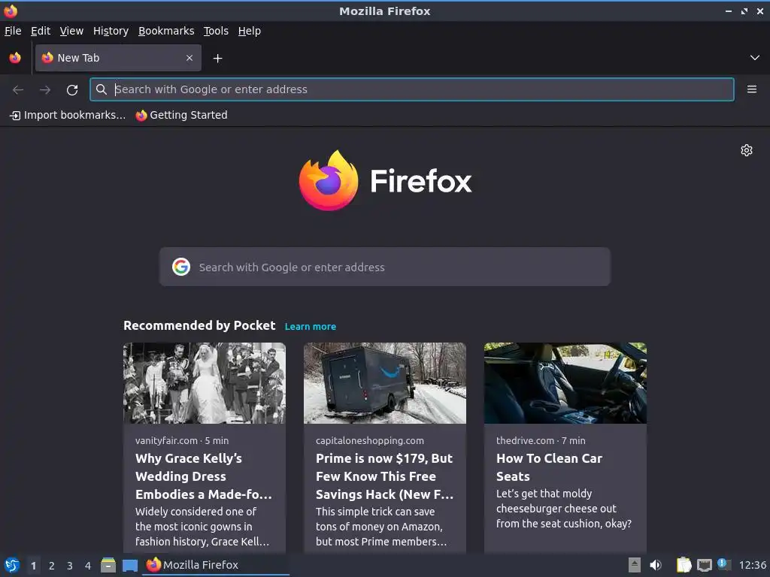Close the New Tab tab

pyautogui.click(x=189, y=58)
